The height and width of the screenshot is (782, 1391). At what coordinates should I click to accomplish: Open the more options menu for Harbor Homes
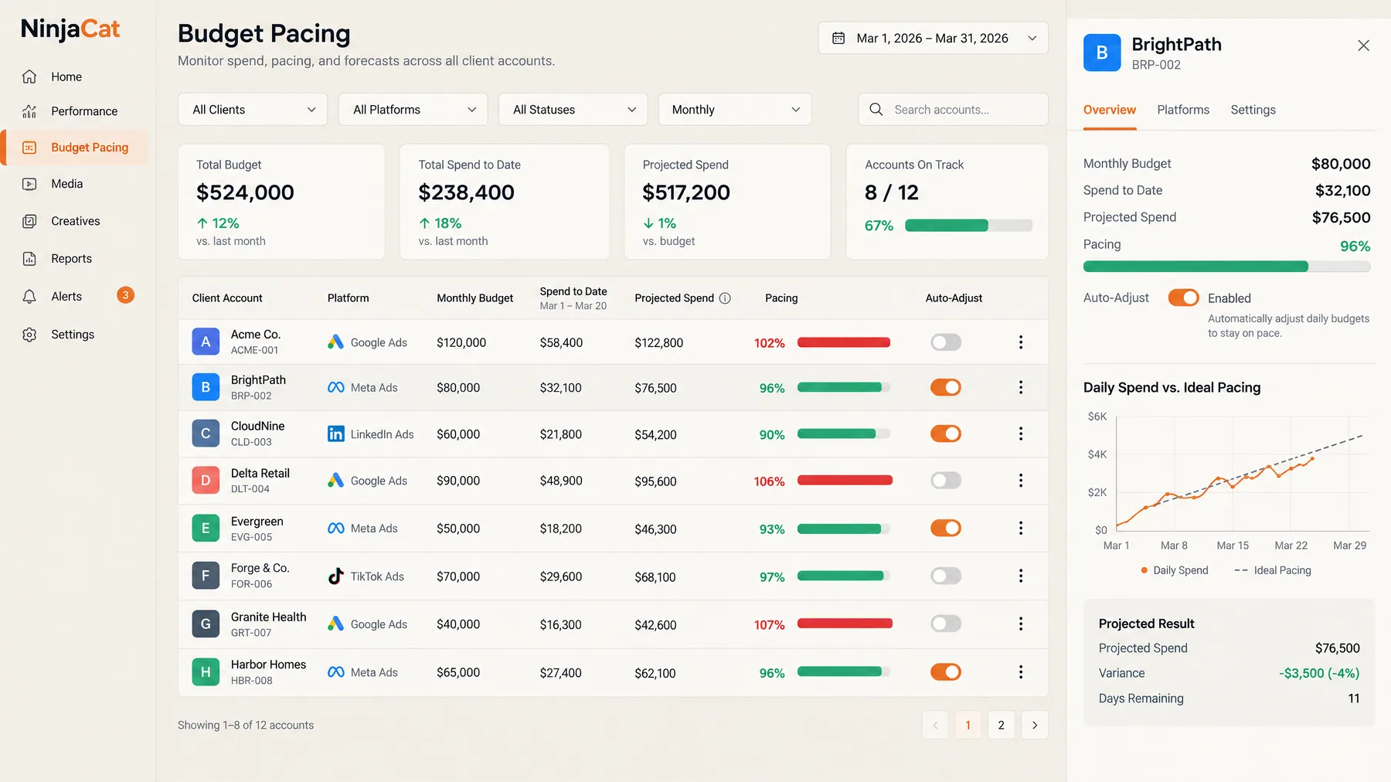1021,672
